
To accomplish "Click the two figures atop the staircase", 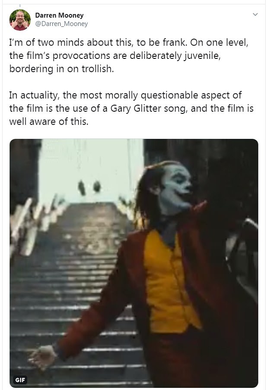I will 89,187.
